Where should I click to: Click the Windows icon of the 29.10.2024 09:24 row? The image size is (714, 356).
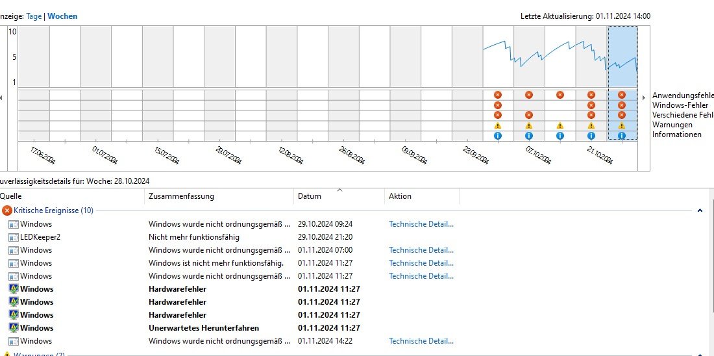(14, 224)
